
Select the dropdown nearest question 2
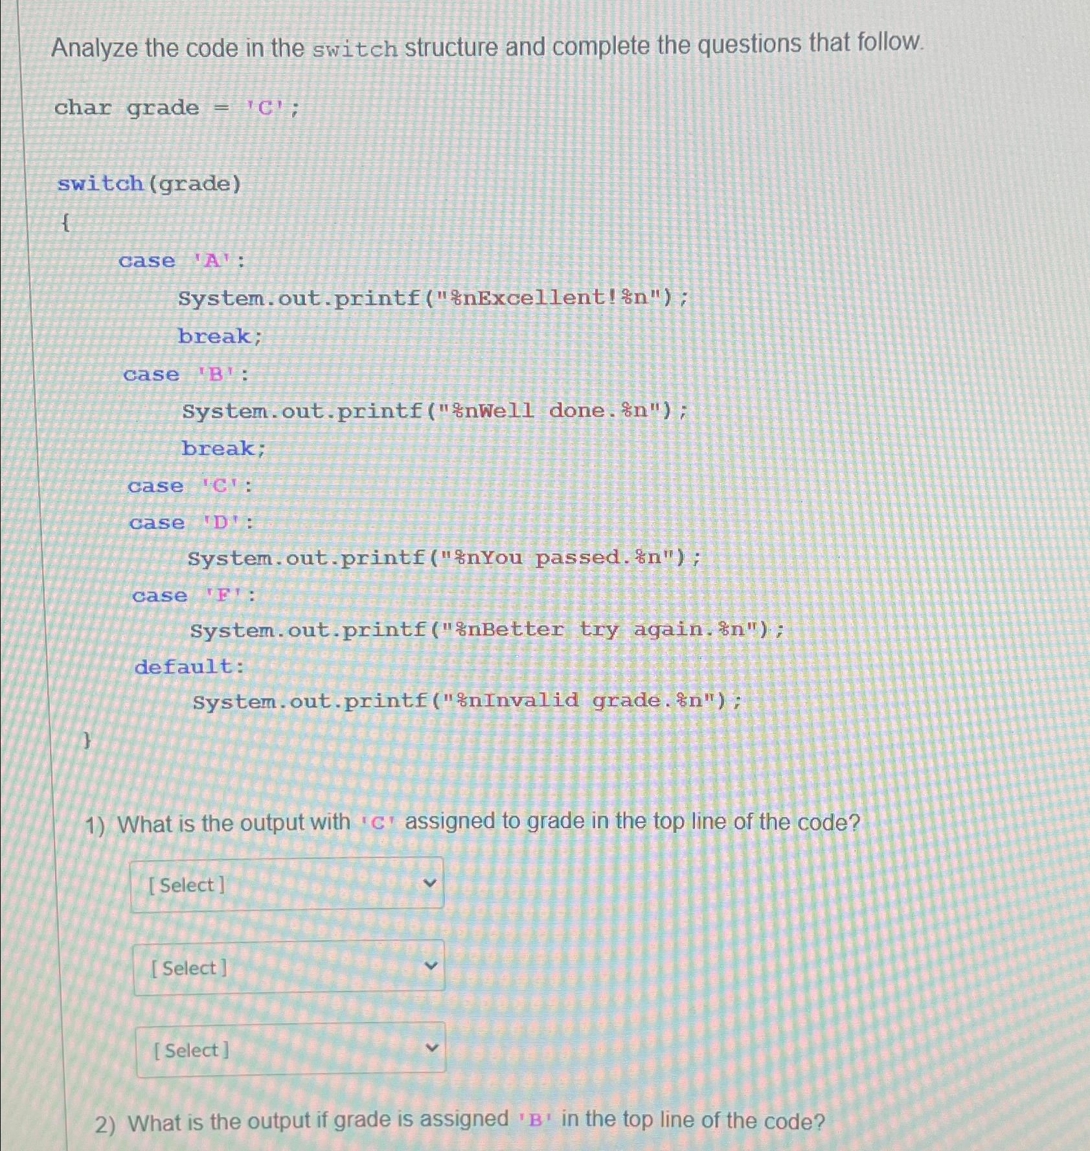click(289, 1049)
